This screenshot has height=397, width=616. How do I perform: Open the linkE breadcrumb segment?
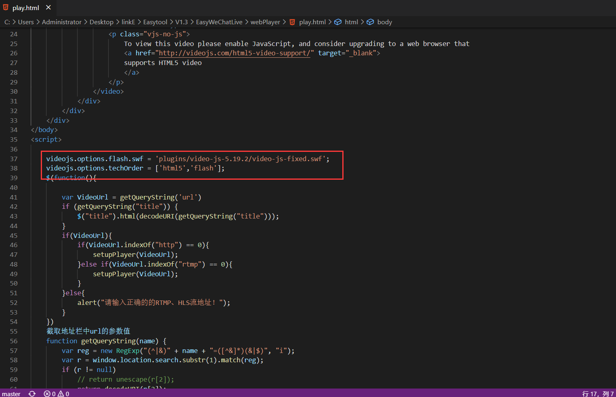coord(128,22)
